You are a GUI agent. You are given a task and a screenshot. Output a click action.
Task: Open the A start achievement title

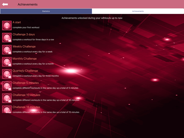pos(17,22)
